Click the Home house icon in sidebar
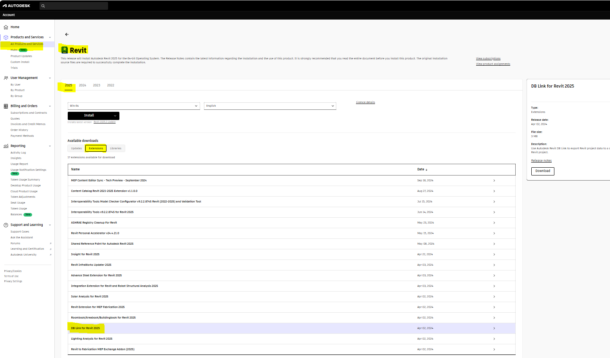This screenshot has height=358, width=610. pos(6,27)
